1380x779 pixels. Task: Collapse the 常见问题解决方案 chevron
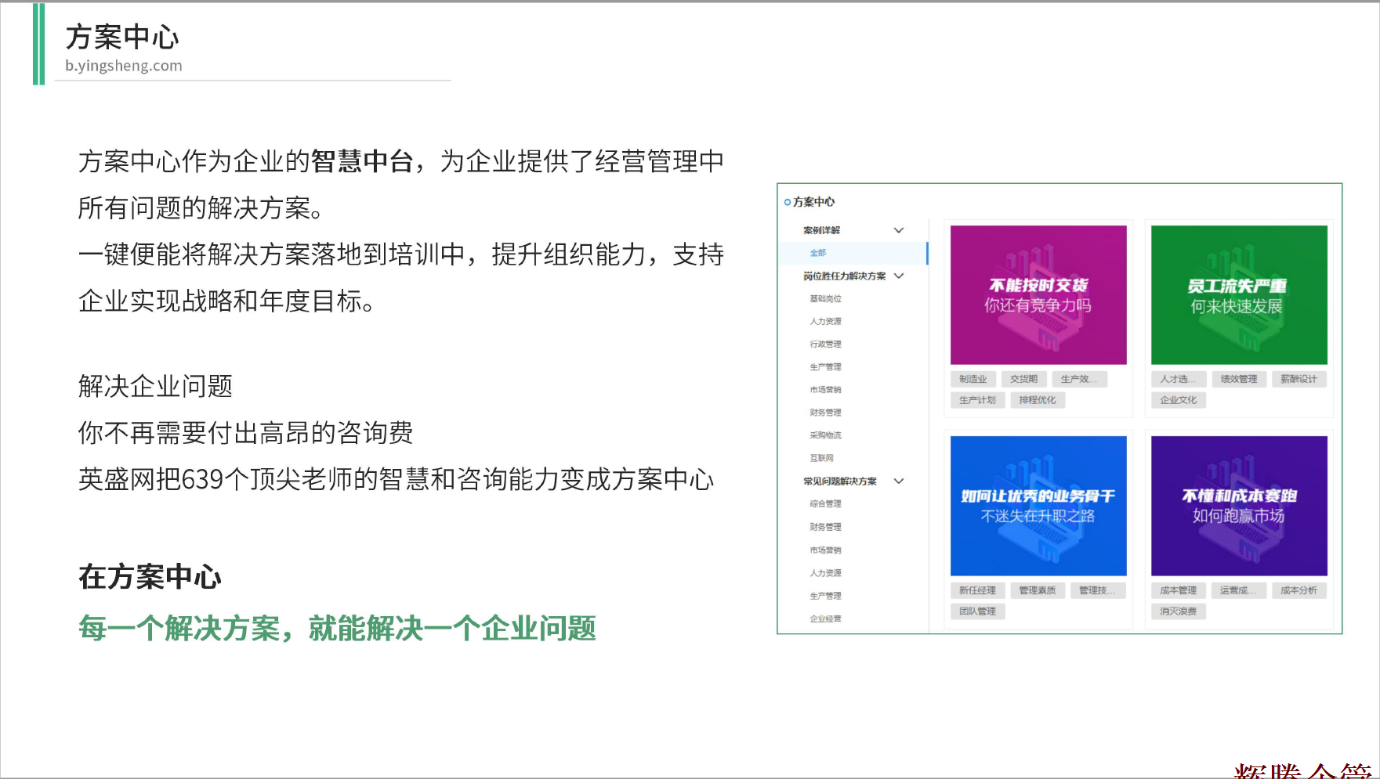(899, 481)
